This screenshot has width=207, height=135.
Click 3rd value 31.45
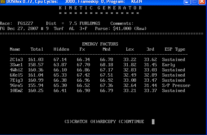click(150, 65)
